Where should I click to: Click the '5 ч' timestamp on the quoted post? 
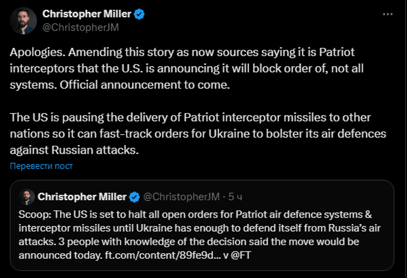tap(235, 197)
